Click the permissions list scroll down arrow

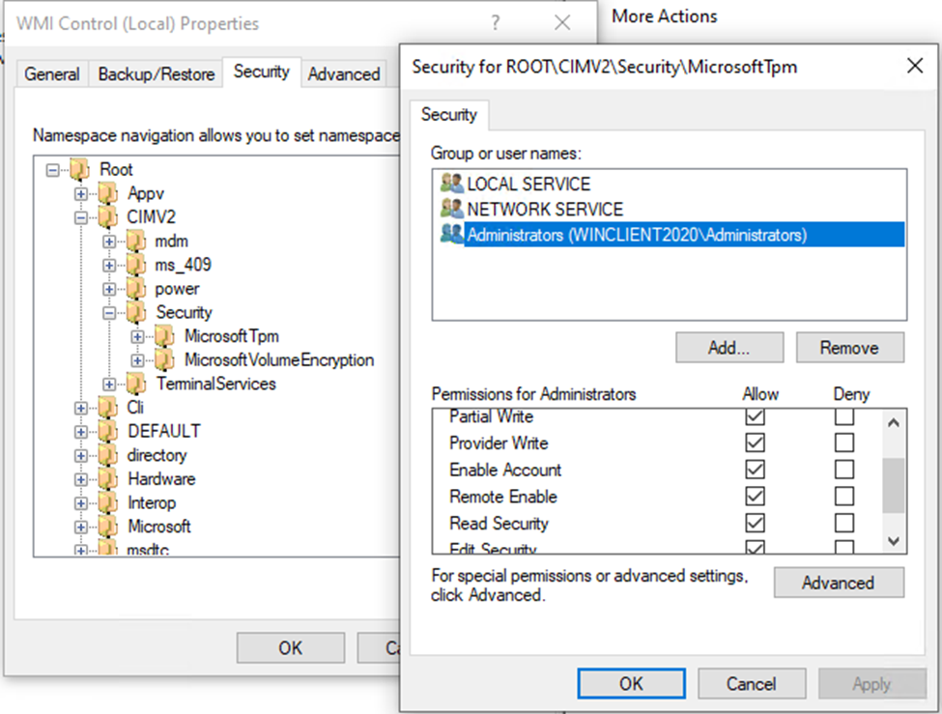[x=894, y=541]
